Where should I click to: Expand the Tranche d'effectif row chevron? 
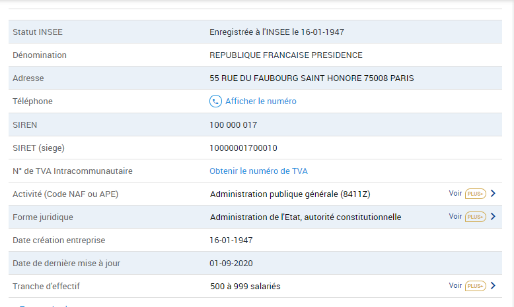(x=493, y=285)
